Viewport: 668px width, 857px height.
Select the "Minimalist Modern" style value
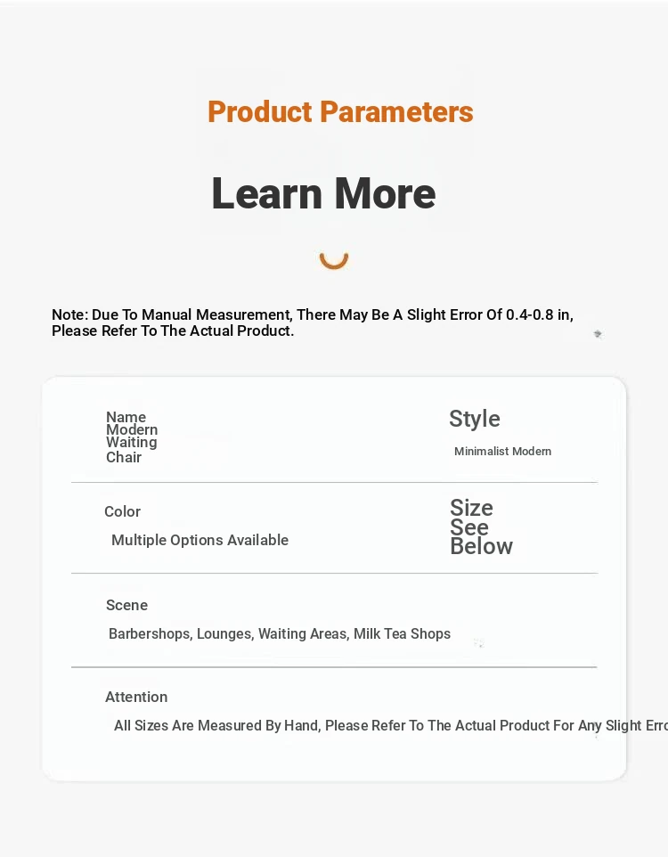[502, 452]
